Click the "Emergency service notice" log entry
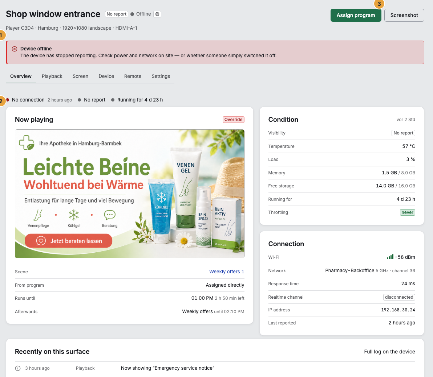The height and width of the screenshot is (377, 433). click(x=167, y=368)
